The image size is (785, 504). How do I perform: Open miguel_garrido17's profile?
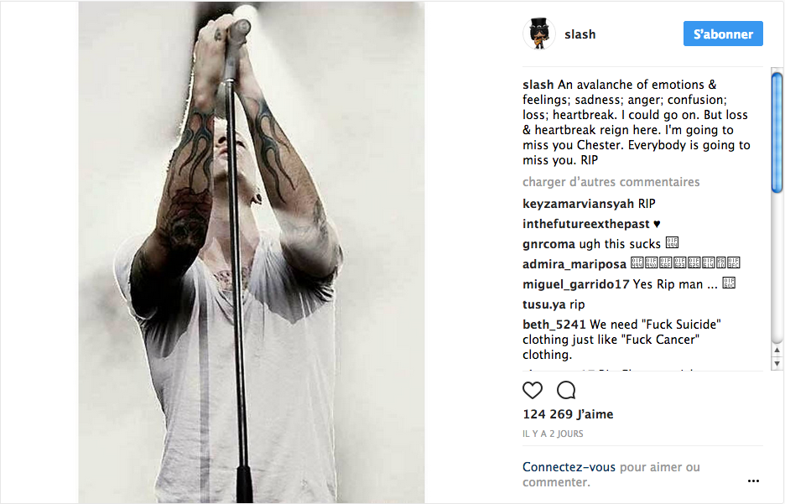[575, 284]
